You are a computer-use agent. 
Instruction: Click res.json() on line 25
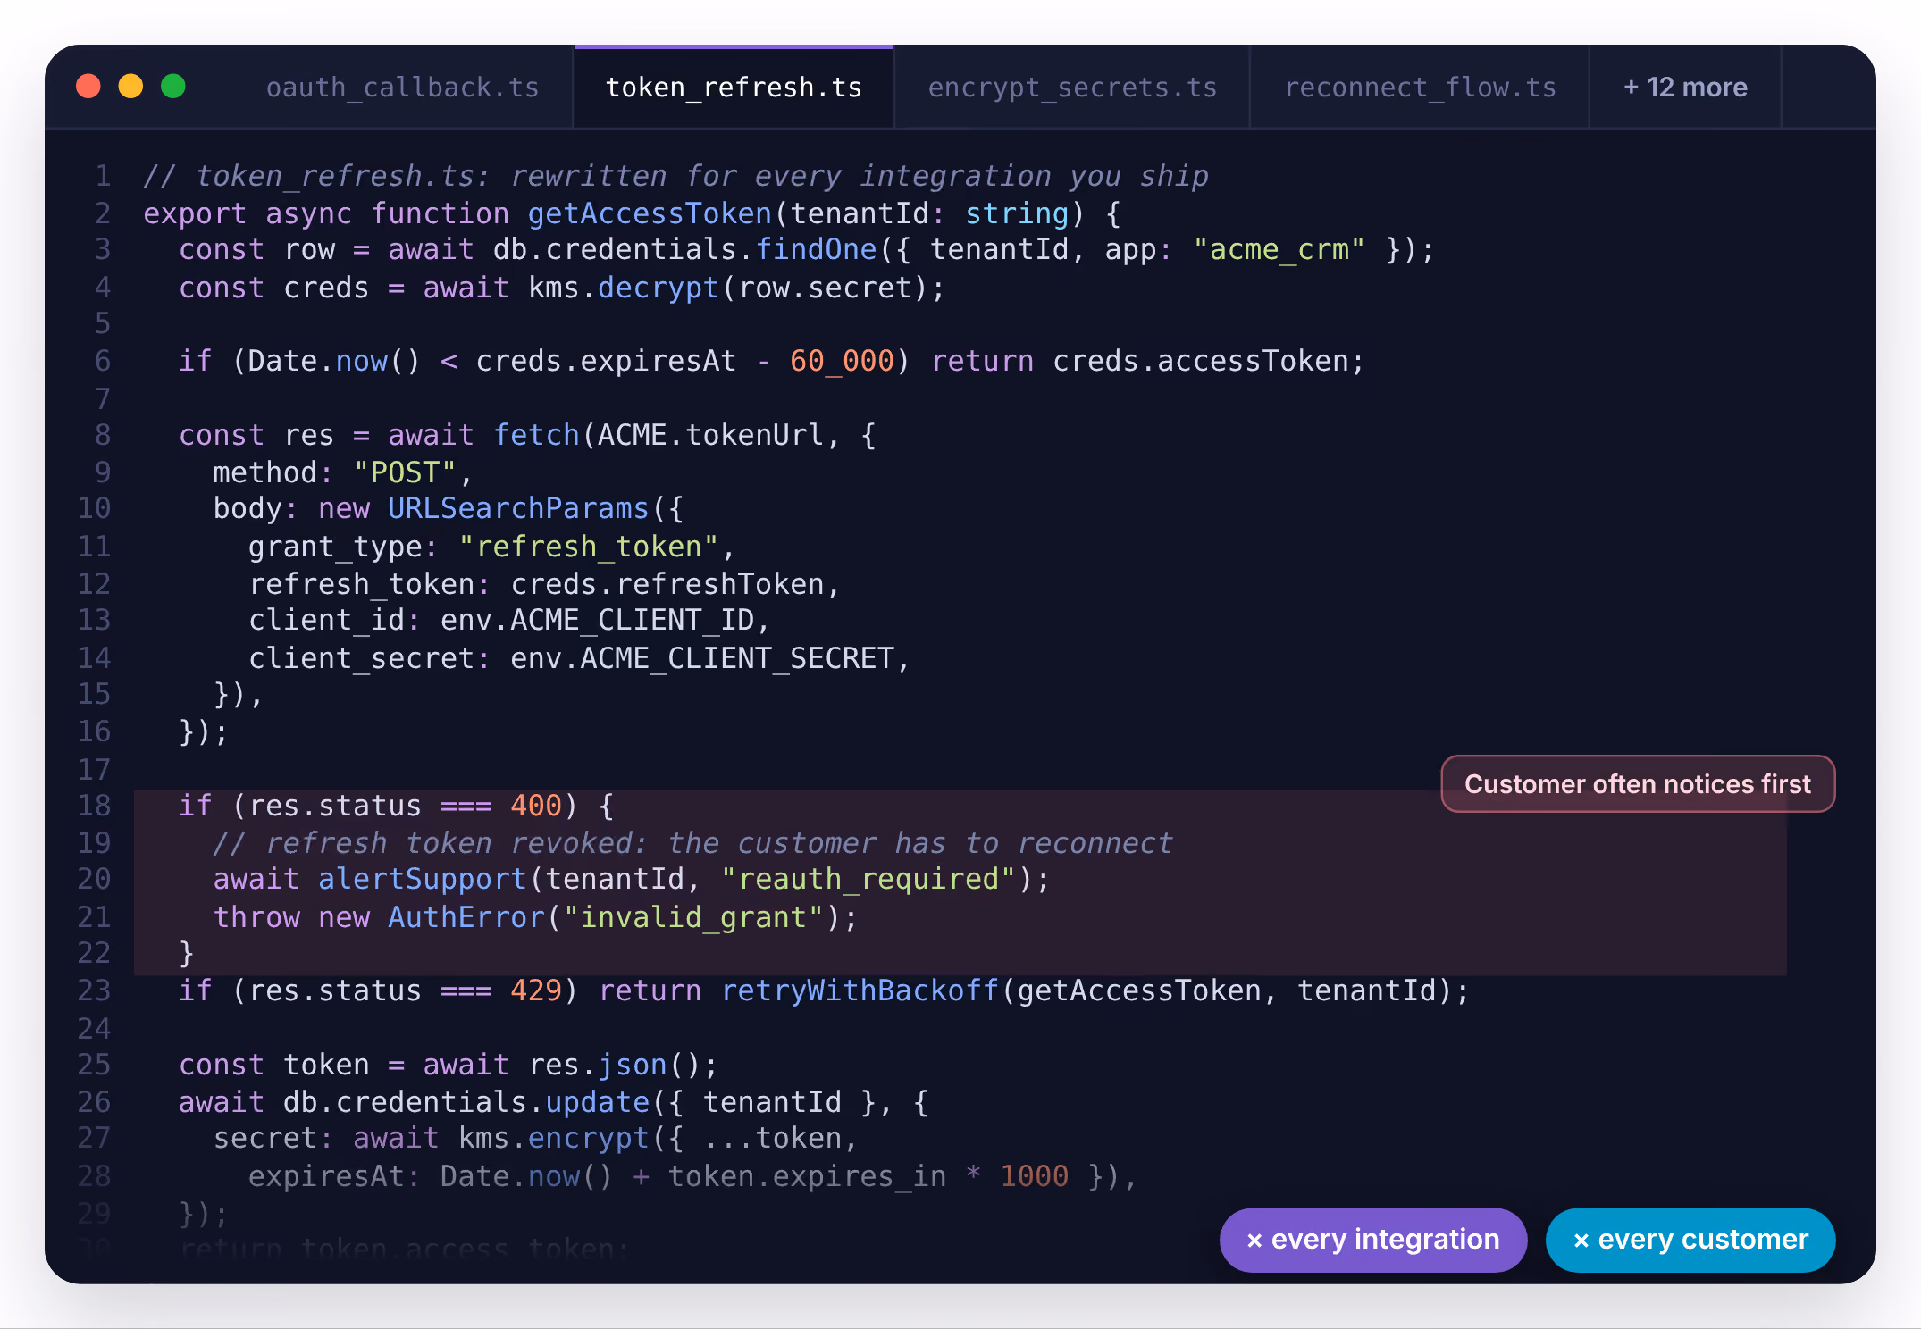(615, 1066)
